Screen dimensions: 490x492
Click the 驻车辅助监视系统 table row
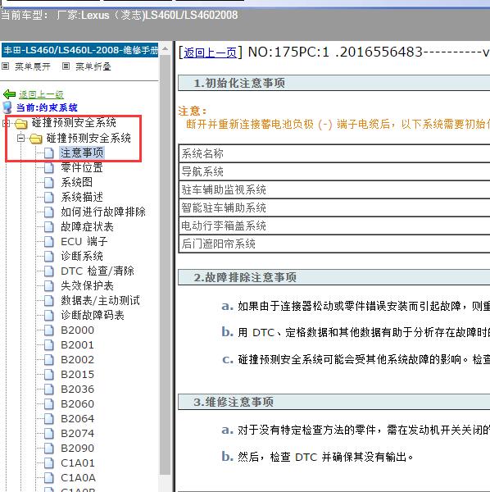coord(334,189)
